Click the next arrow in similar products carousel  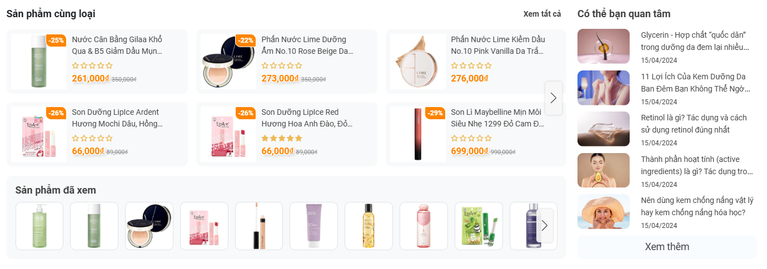[x=553, y=98]
